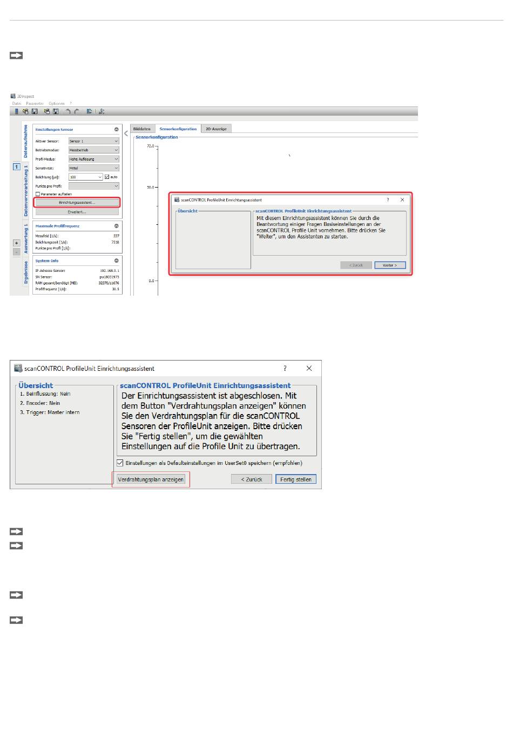Collapse the Einstellungen Sensor panel

pos(116,129)
